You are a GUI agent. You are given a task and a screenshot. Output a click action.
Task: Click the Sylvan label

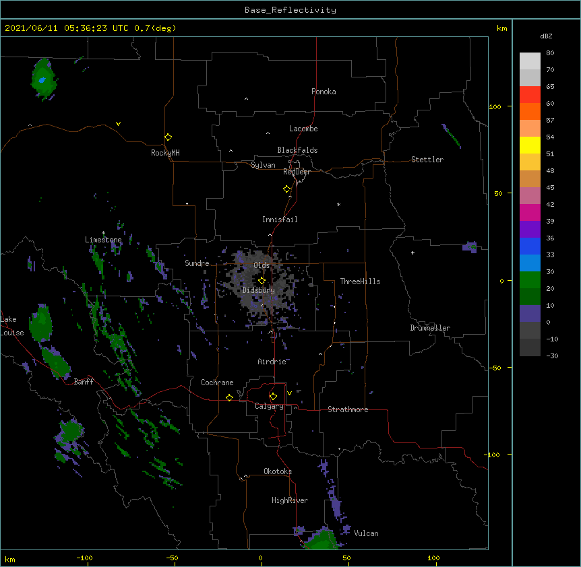263,165
